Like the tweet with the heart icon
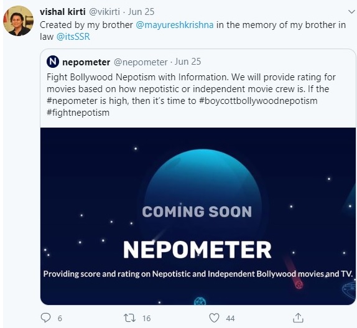The image size is (357, 328). [214, 318]
